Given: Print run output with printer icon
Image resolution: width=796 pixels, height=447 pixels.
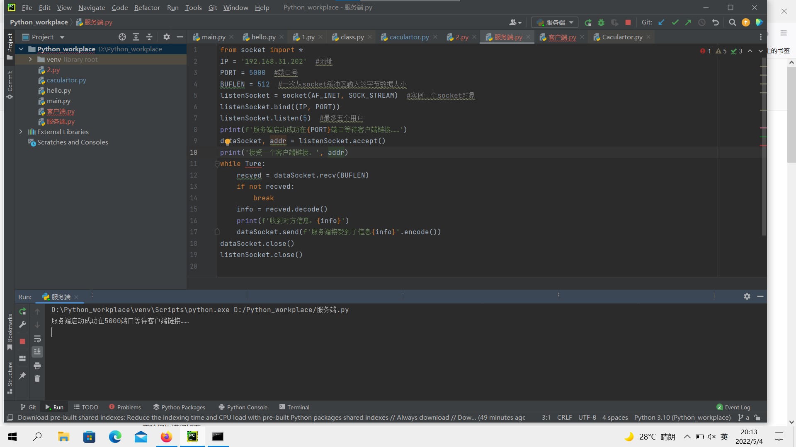Looking at the screenshot, I should pos(37,366).
